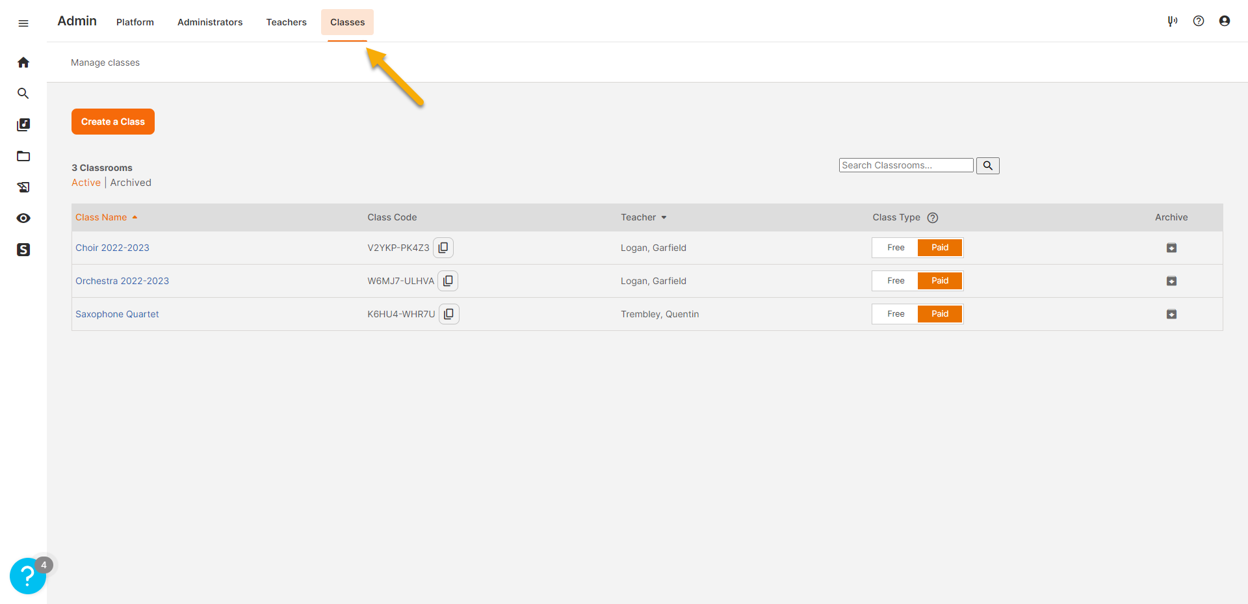Set Orchestra 2022-2023 to Free
Viewport: 1248px width, 604px height.
point(896,281)
